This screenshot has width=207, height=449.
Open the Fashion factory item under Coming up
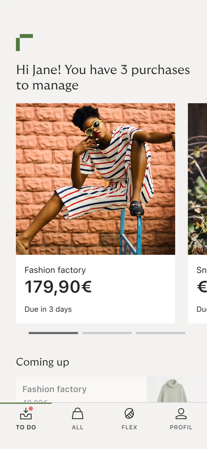[x=54, y=389]
